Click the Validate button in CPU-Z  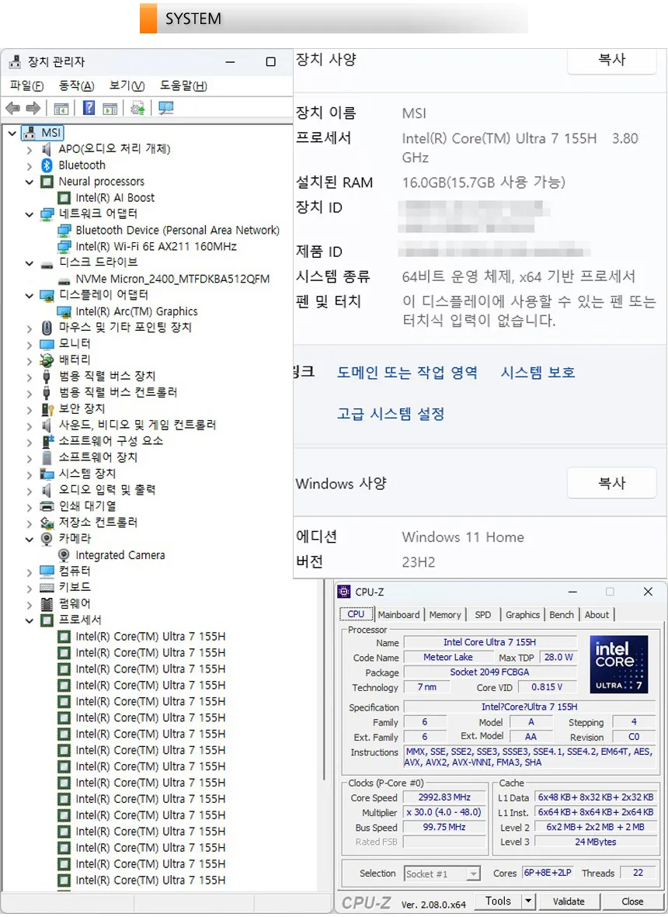coord(569,901)
